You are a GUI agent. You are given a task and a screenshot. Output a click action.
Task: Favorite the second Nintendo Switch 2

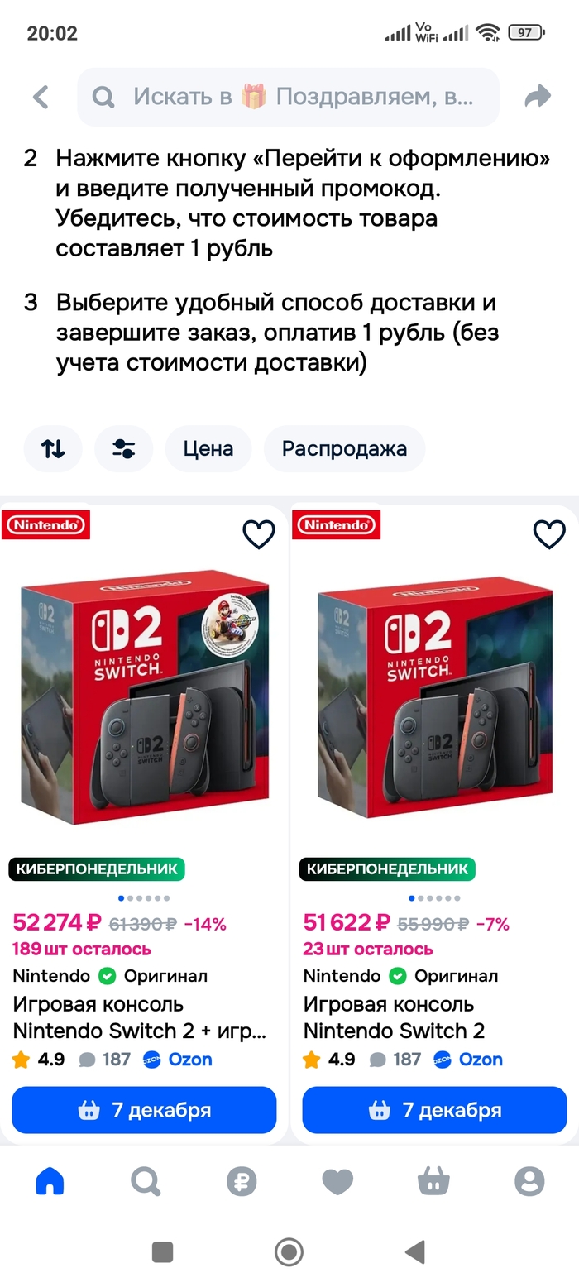pos(549,534)
